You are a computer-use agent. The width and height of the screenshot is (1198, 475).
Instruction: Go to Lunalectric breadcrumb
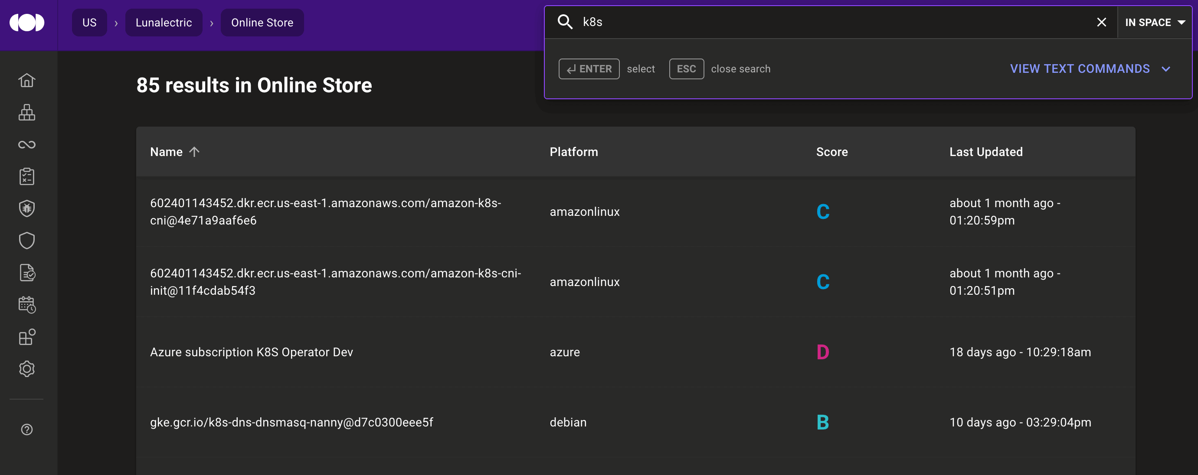point(163,22)
